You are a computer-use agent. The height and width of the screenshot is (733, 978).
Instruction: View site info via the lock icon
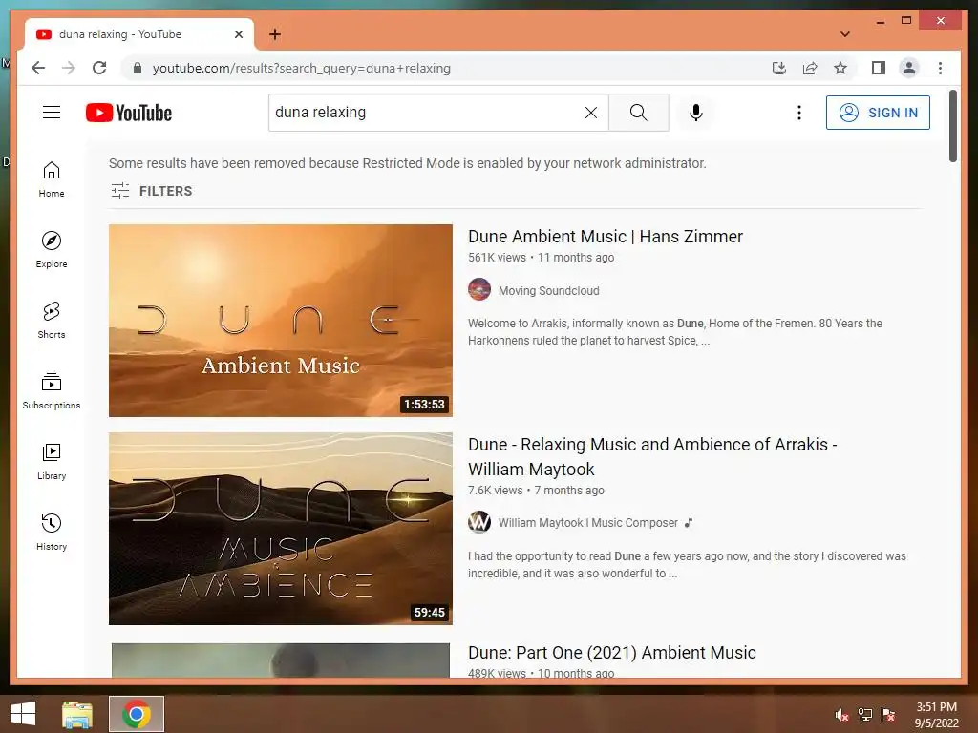tap(138, 68)
